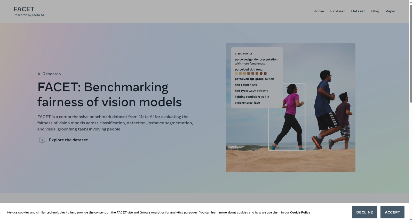Screen dimensions: 413x222
Task: Decline cookies with the DECLINE button
Action: 364,212
